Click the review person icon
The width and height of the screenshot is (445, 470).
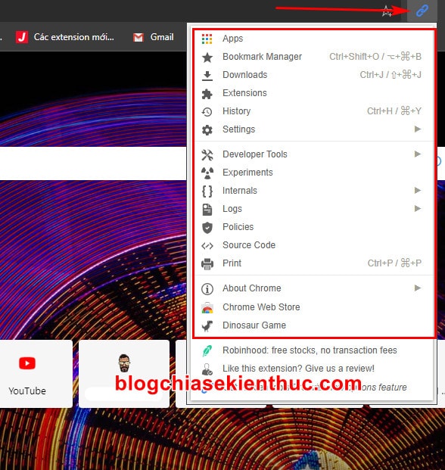click(x=207, y=369)
